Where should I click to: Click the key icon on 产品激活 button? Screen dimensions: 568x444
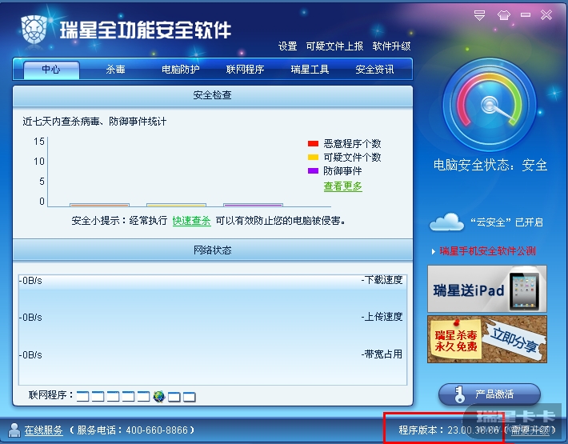(x=460, y=394)
